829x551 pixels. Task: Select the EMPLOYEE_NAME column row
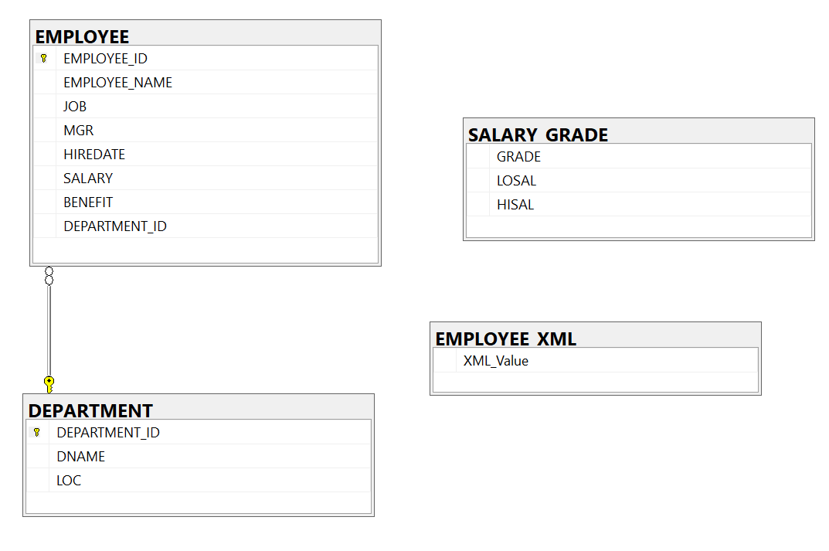coord(206,83)
